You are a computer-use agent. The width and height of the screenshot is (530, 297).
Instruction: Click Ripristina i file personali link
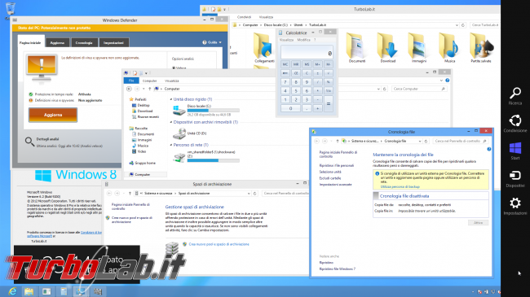point(336,165)
